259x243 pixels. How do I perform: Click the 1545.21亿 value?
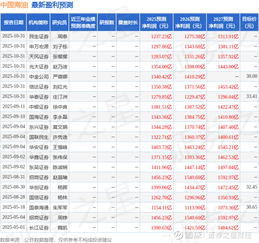228,147
